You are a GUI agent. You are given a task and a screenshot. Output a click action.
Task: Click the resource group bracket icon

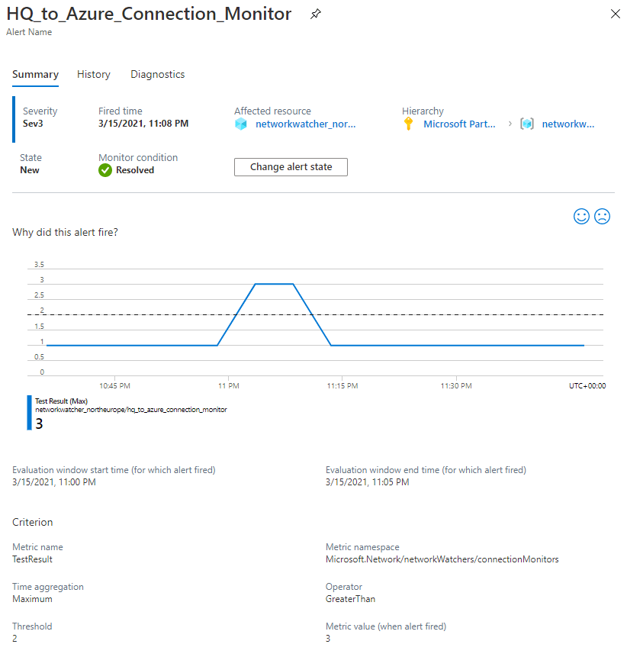(x=526, y=124)
